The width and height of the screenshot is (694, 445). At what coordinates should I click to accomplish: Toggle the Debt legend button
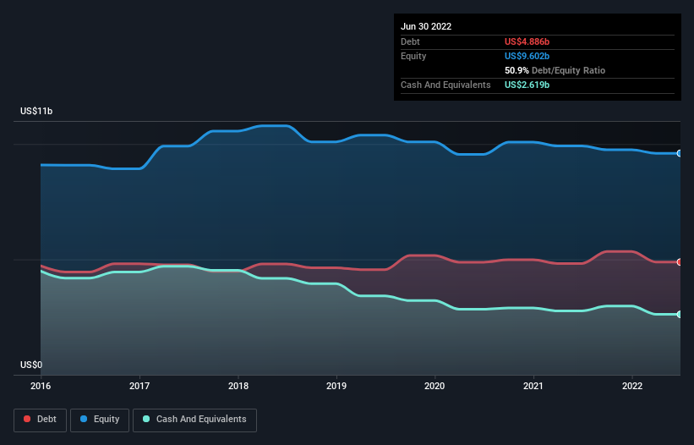40,420
